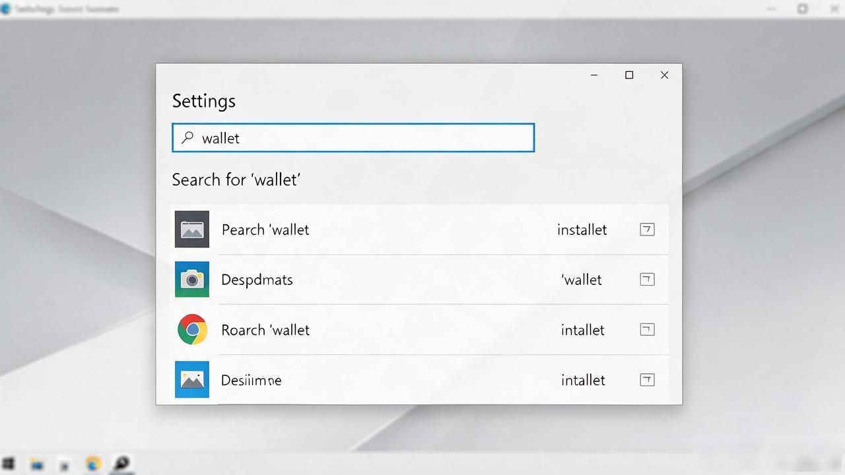
Task: Click the magnifier icon in search box
Action: [x=188, y=137]
